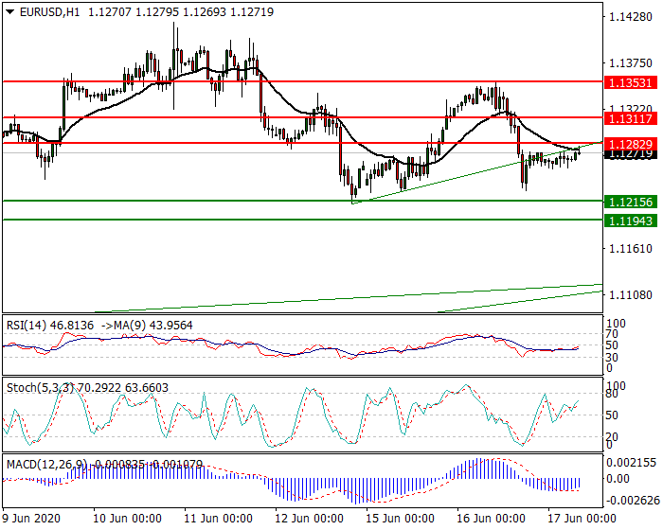Select the EURUSD,H1 chart title text

point(49,12)
